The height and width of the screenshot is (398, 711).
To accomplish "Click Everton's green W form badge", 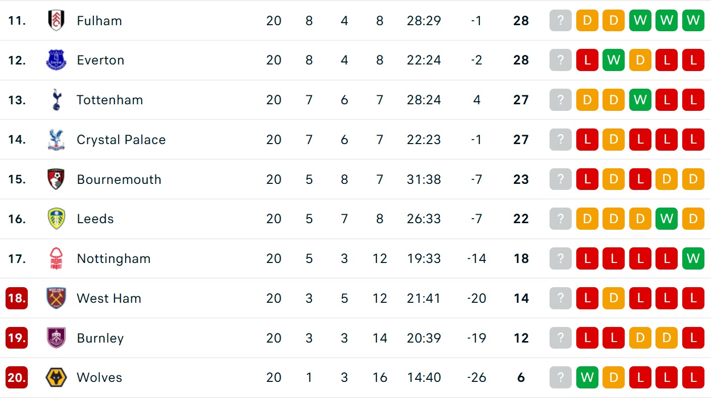I will pyautogui.click(x=614, y=60).
